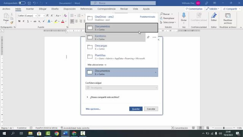The width and height of the screenshot is (243, 137).
Task: Click Reemplazar in the Edición group
Action: coord(167,18)
